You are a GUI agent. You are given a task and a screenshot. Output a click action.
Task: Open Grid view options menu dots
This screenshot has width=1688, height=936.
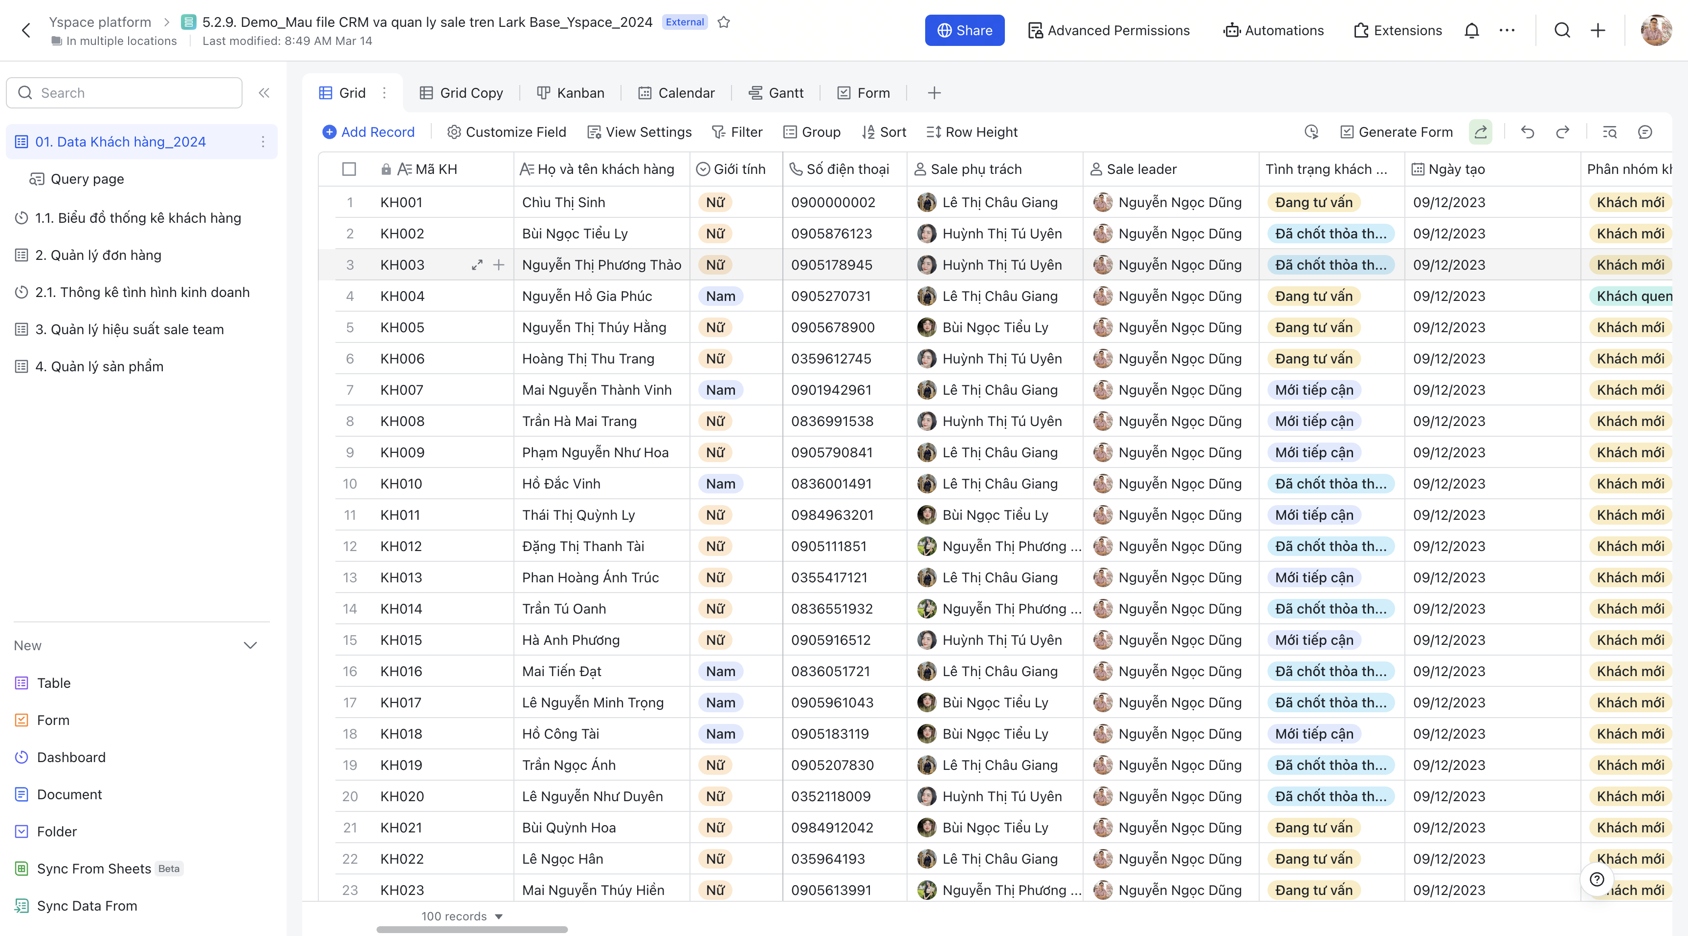click(385, 93)
